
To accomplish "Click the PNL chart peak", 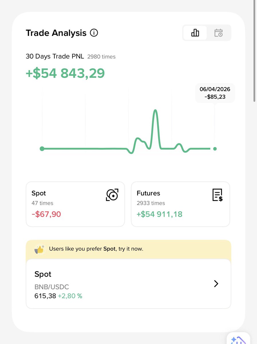I will pos(155,111).
